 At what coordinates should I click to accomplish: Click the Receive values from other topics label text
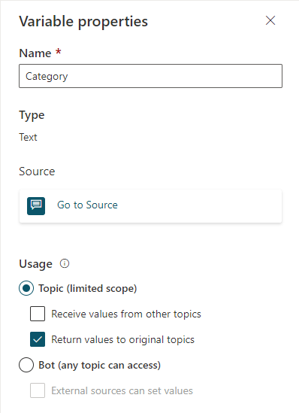[x=126, y=314]
